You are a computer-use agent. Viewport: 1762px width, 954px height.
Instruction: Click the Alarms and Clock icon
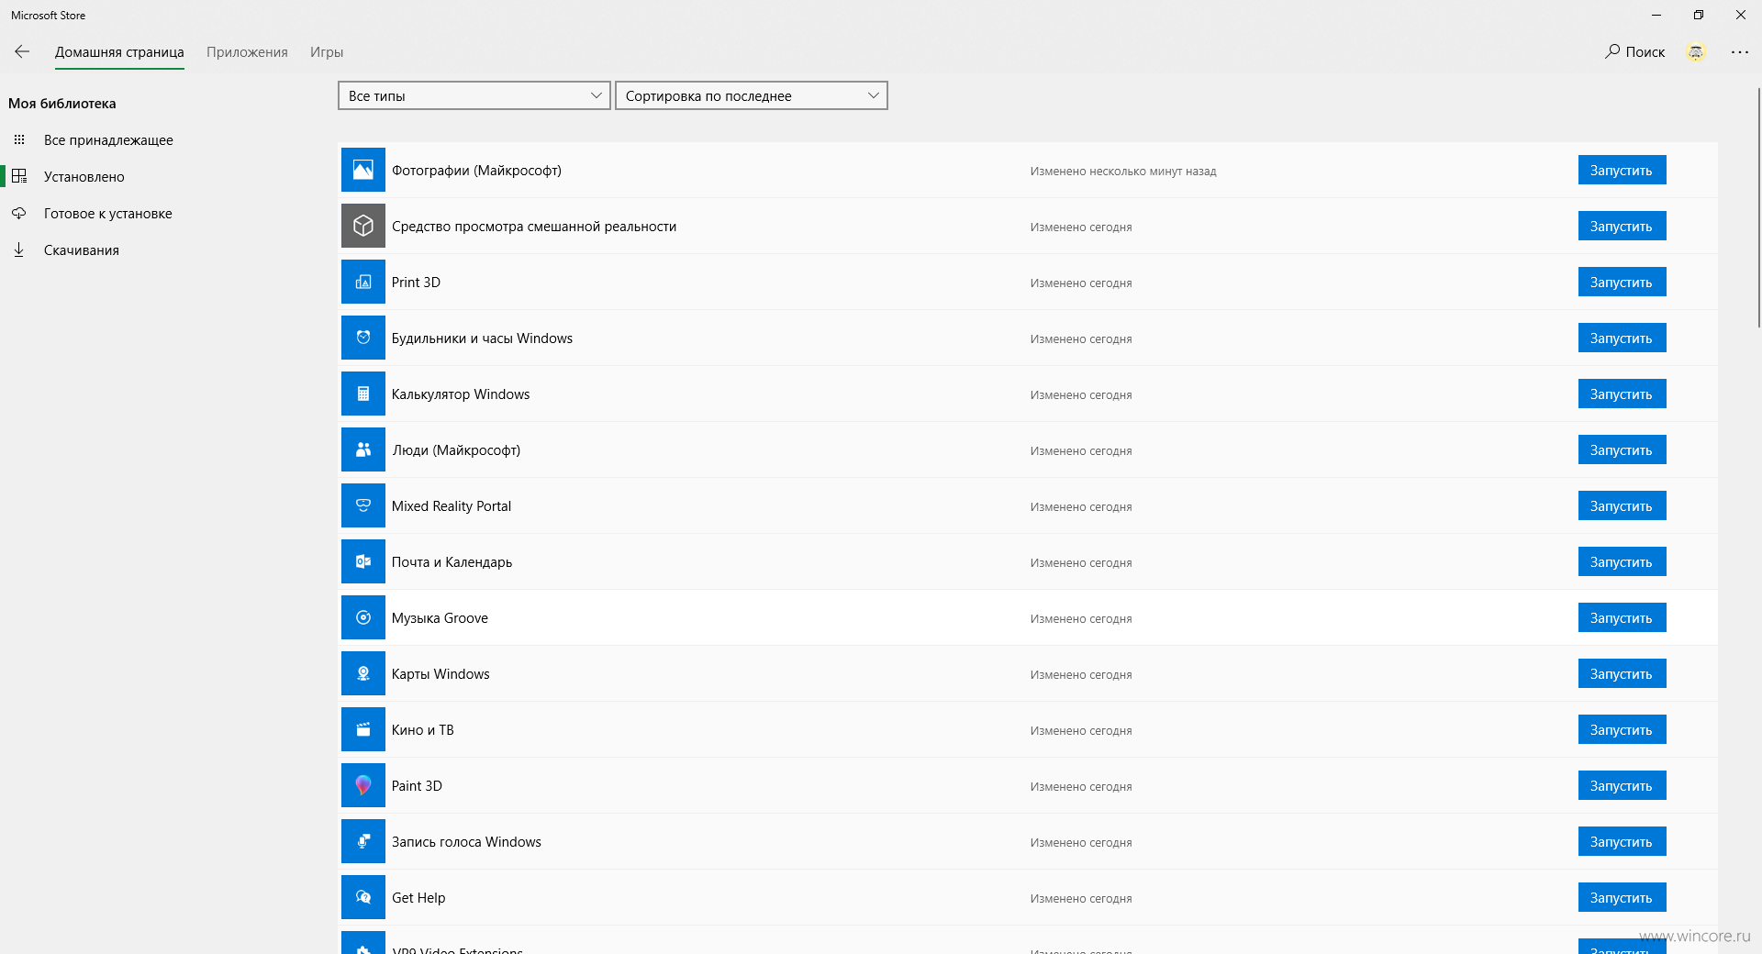[x=363, y=338]
